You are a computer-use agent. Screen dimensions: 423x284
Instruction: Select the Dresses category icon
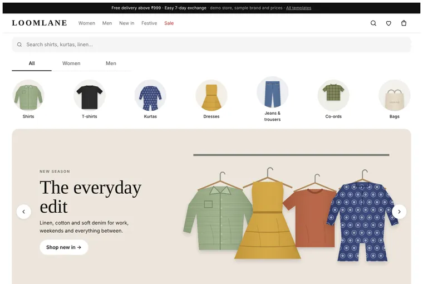211,95
